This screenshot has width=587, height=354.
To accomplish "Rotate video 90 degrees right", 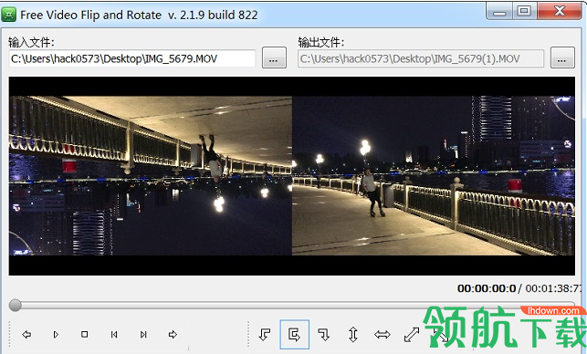I will click(323, 334).
